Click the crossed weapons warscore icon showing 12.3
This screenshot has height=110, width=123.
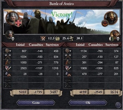click(x=43, y=38)
